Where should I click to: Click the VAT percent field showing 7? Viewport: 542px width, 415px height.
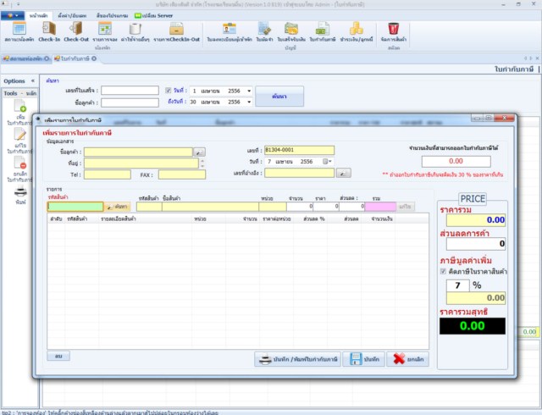coord(457,285)
